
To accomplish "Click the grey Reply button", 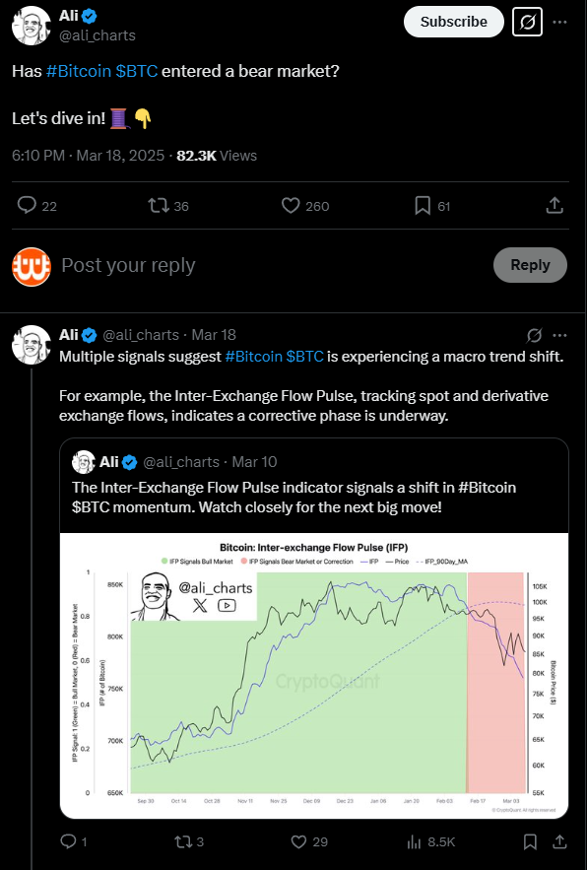I will pyautogui.click(x=530, y=265).
